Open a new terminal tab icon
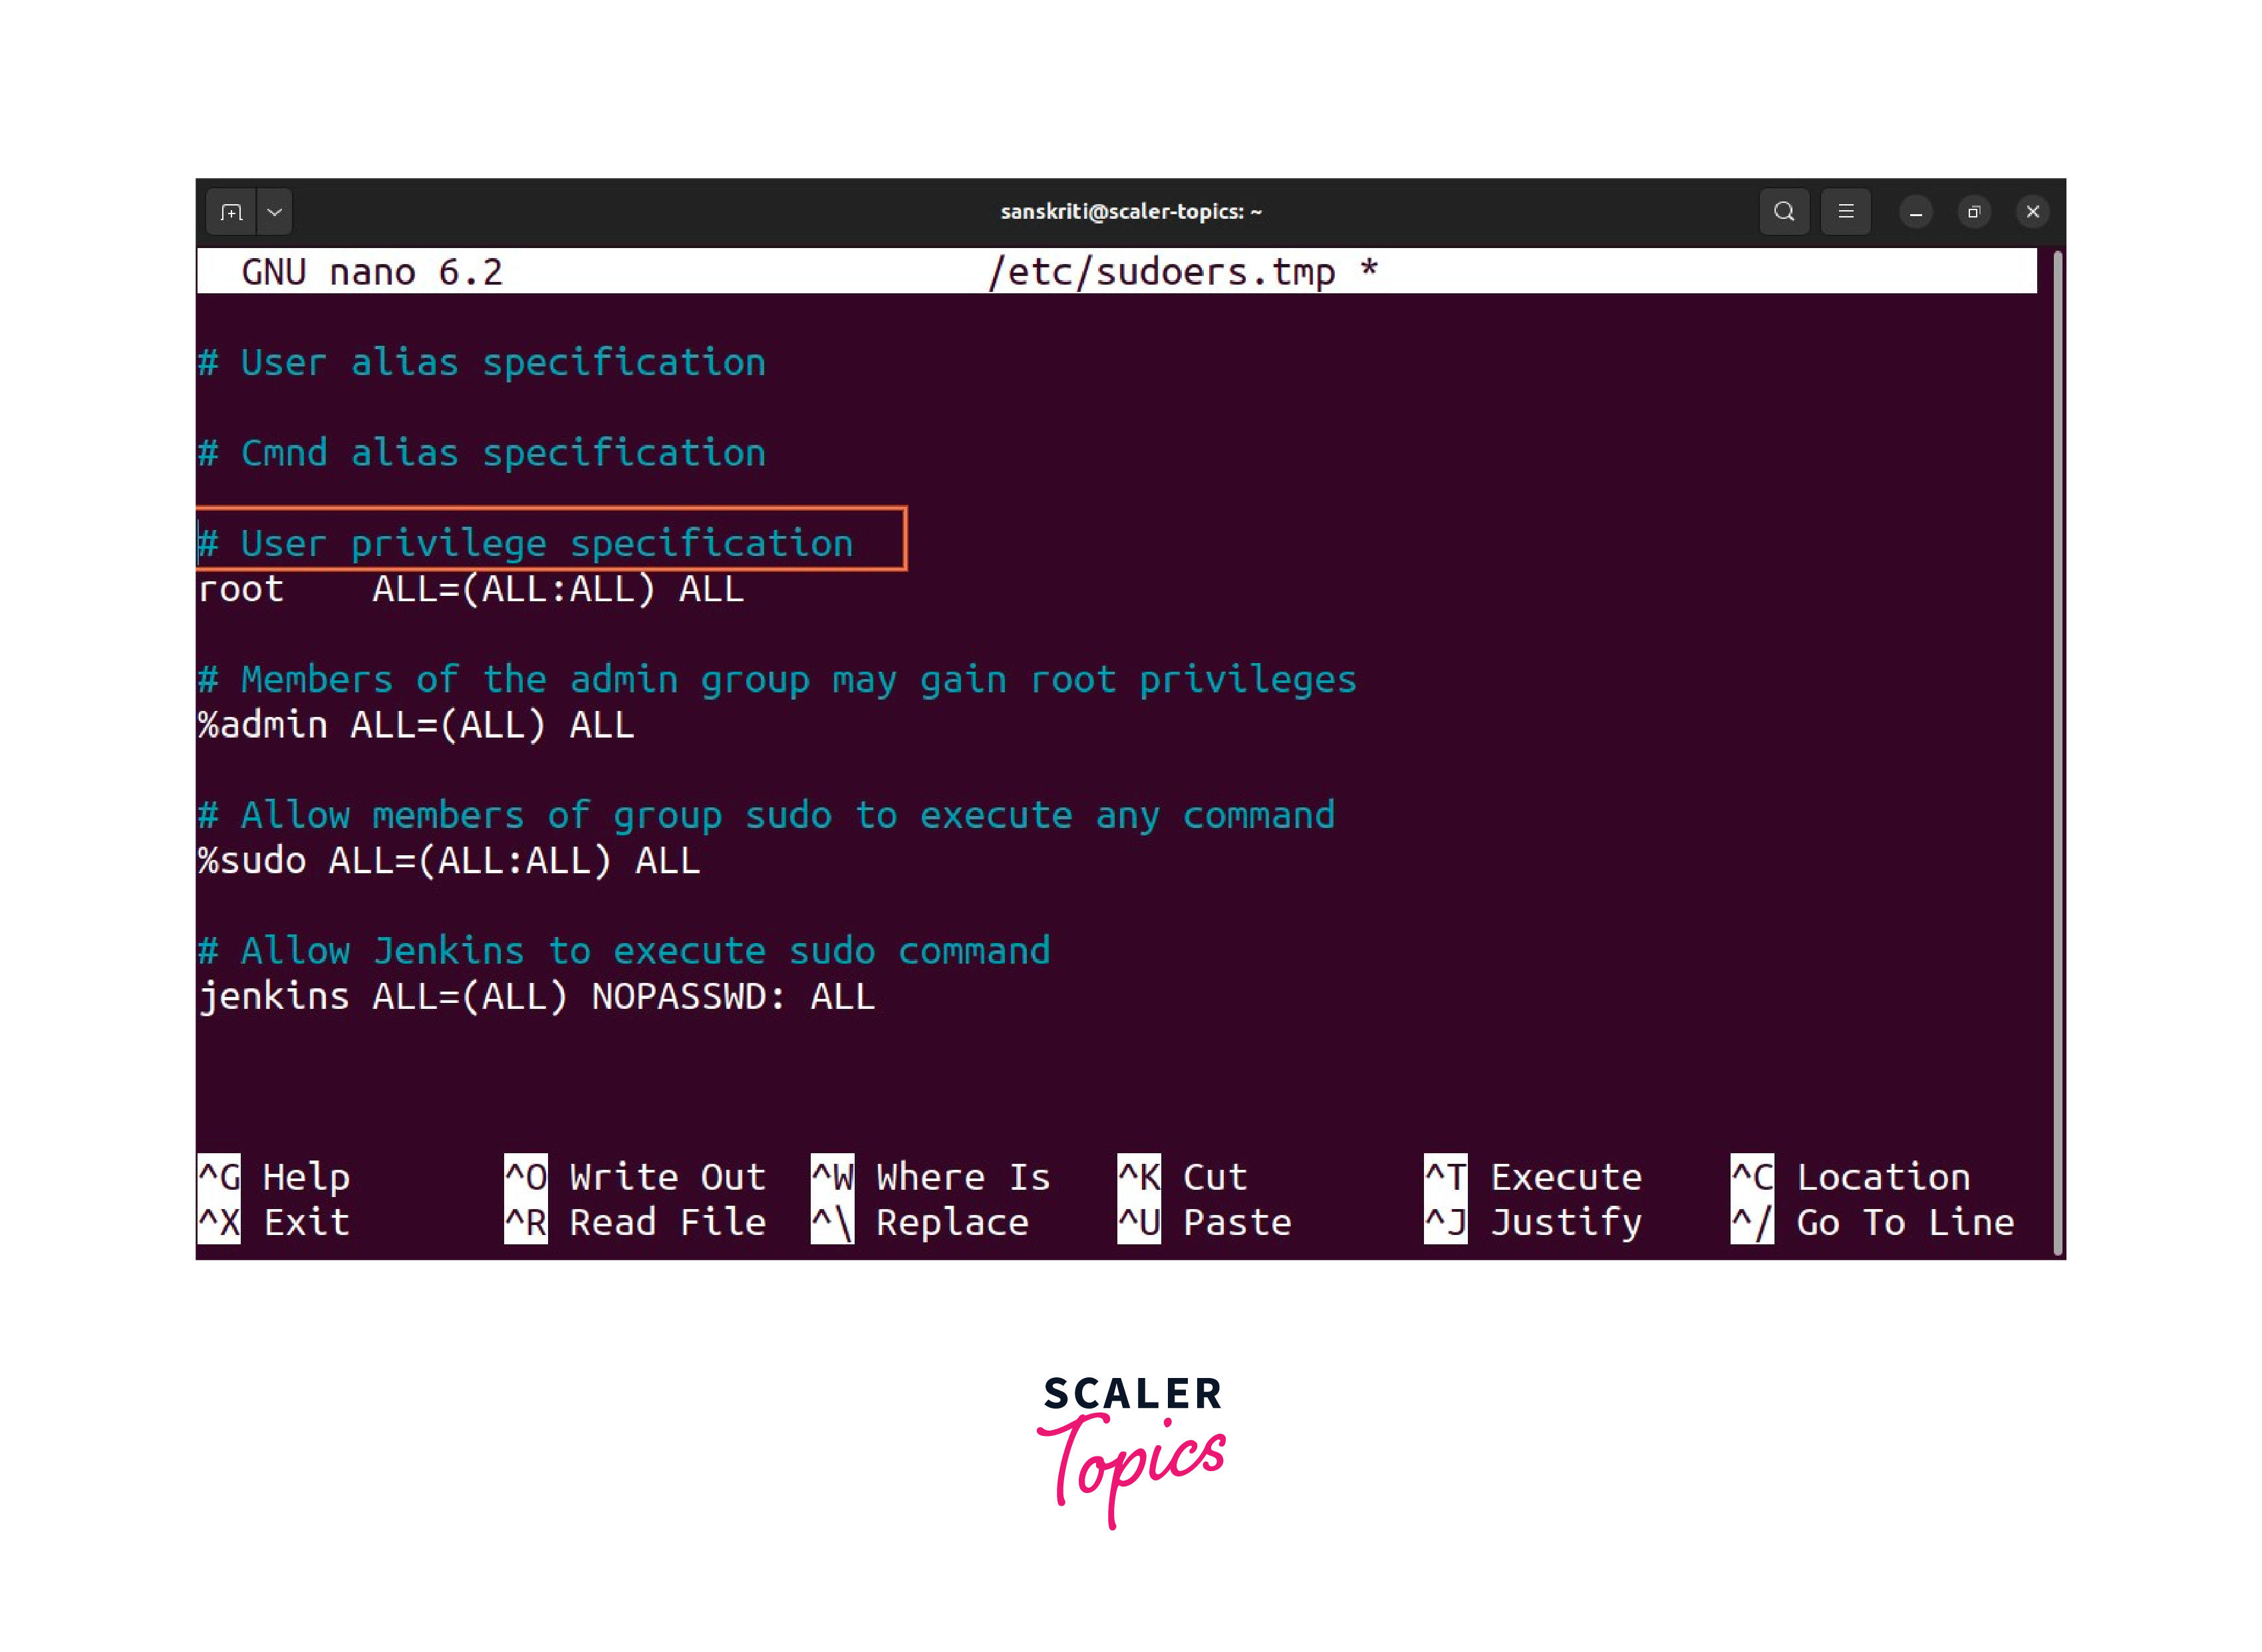The width and height of the screenshot is (2262, 1652). [x=231, y=212]
